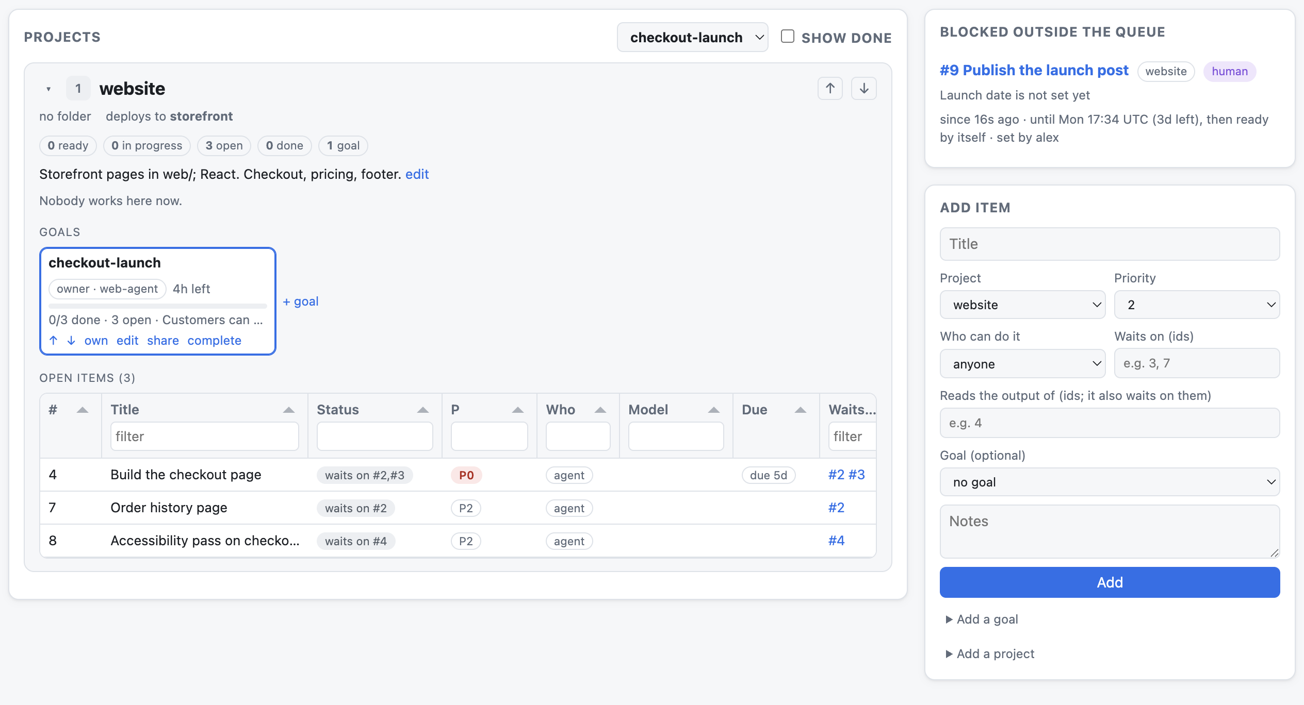Open #9 Publish the launch post link
Screen dimensions: 1304x705
(x=1034, y=70)
